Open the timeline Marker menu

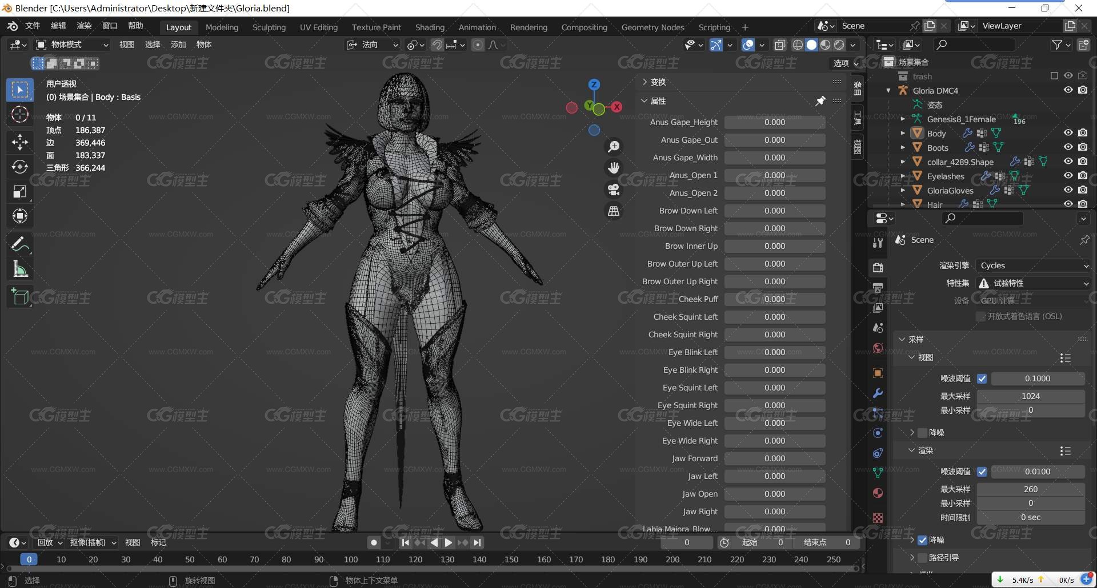tap(158, 542)
